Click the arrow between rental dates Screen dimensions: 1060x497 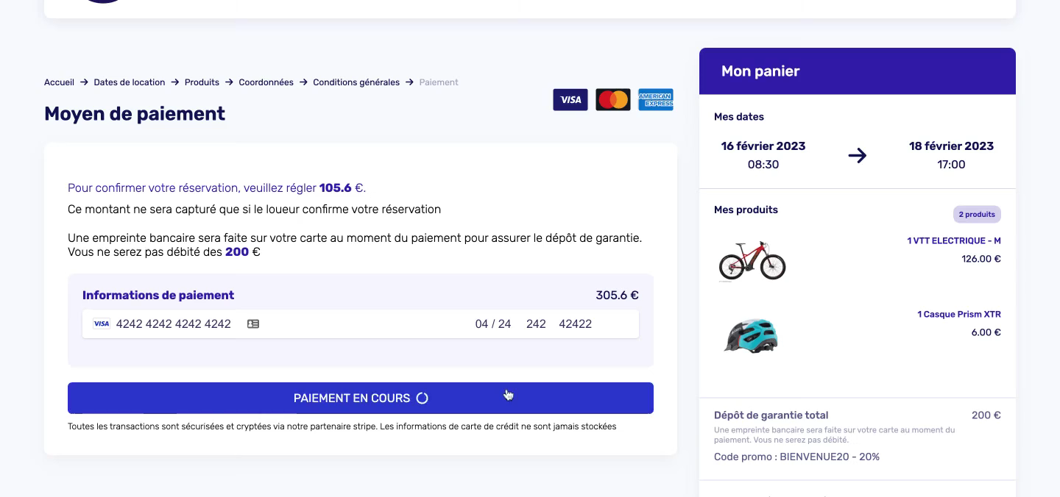point(857,155)
